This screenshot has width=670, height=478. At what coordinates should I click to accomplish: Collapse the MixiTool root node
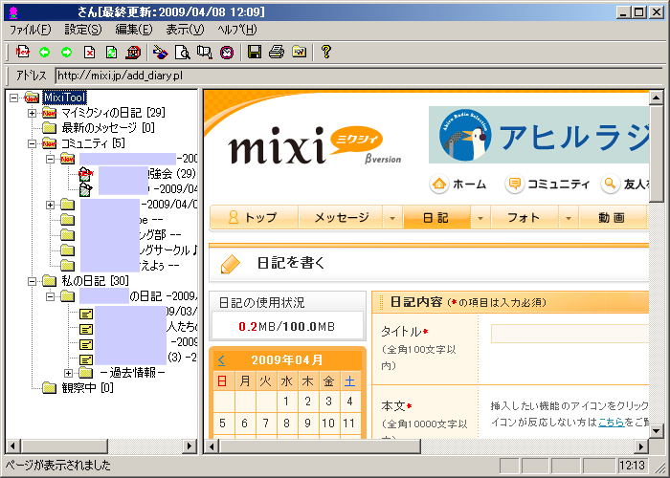(14, 98)
